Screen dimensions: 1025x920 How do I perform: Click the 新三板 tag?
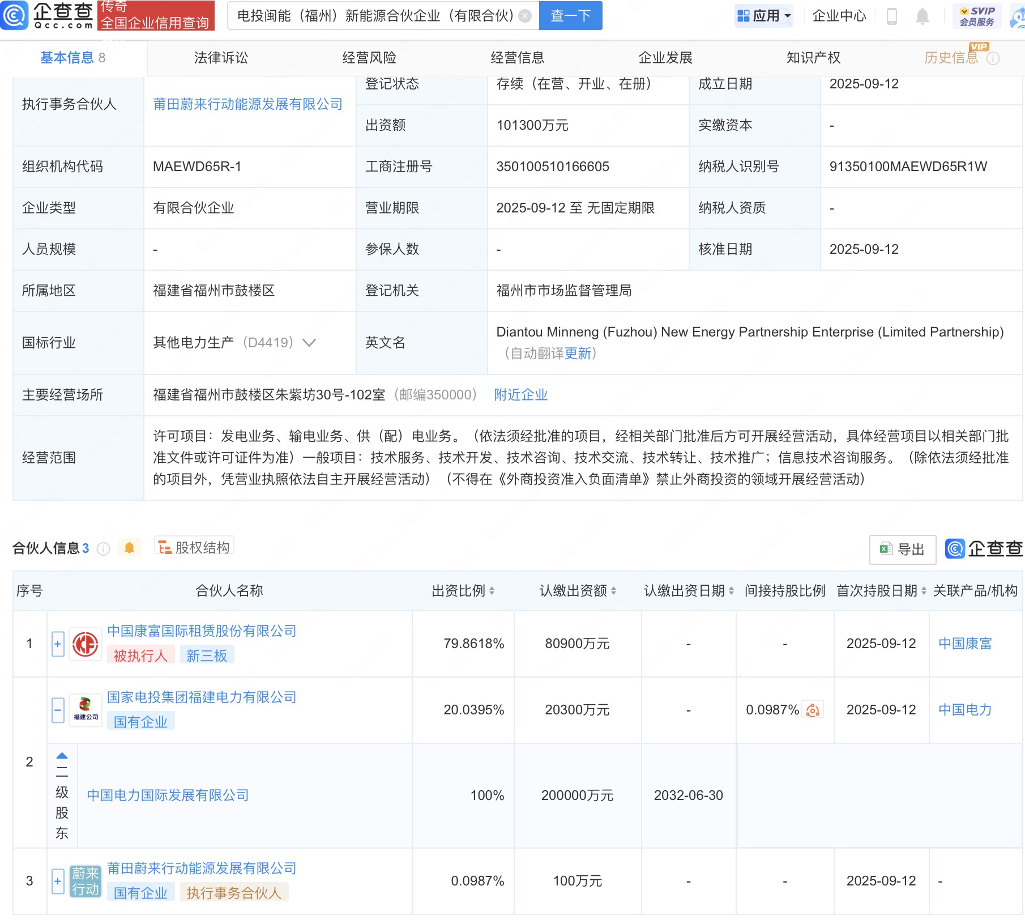tap(207, 656)
